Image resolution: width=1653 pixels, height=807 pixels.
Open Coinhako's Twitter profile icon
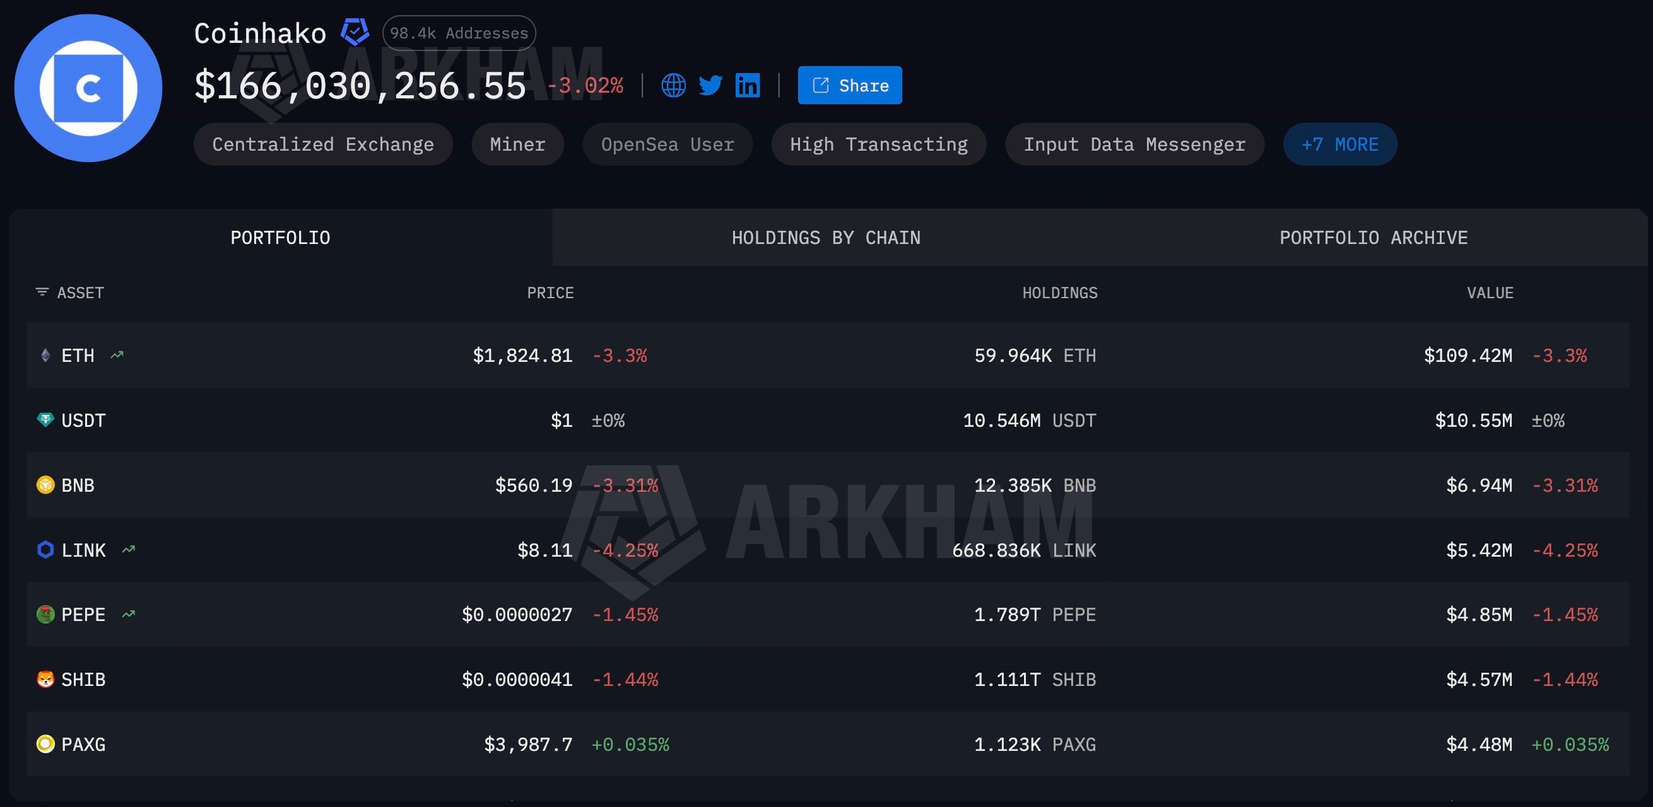tap(710, 85)
